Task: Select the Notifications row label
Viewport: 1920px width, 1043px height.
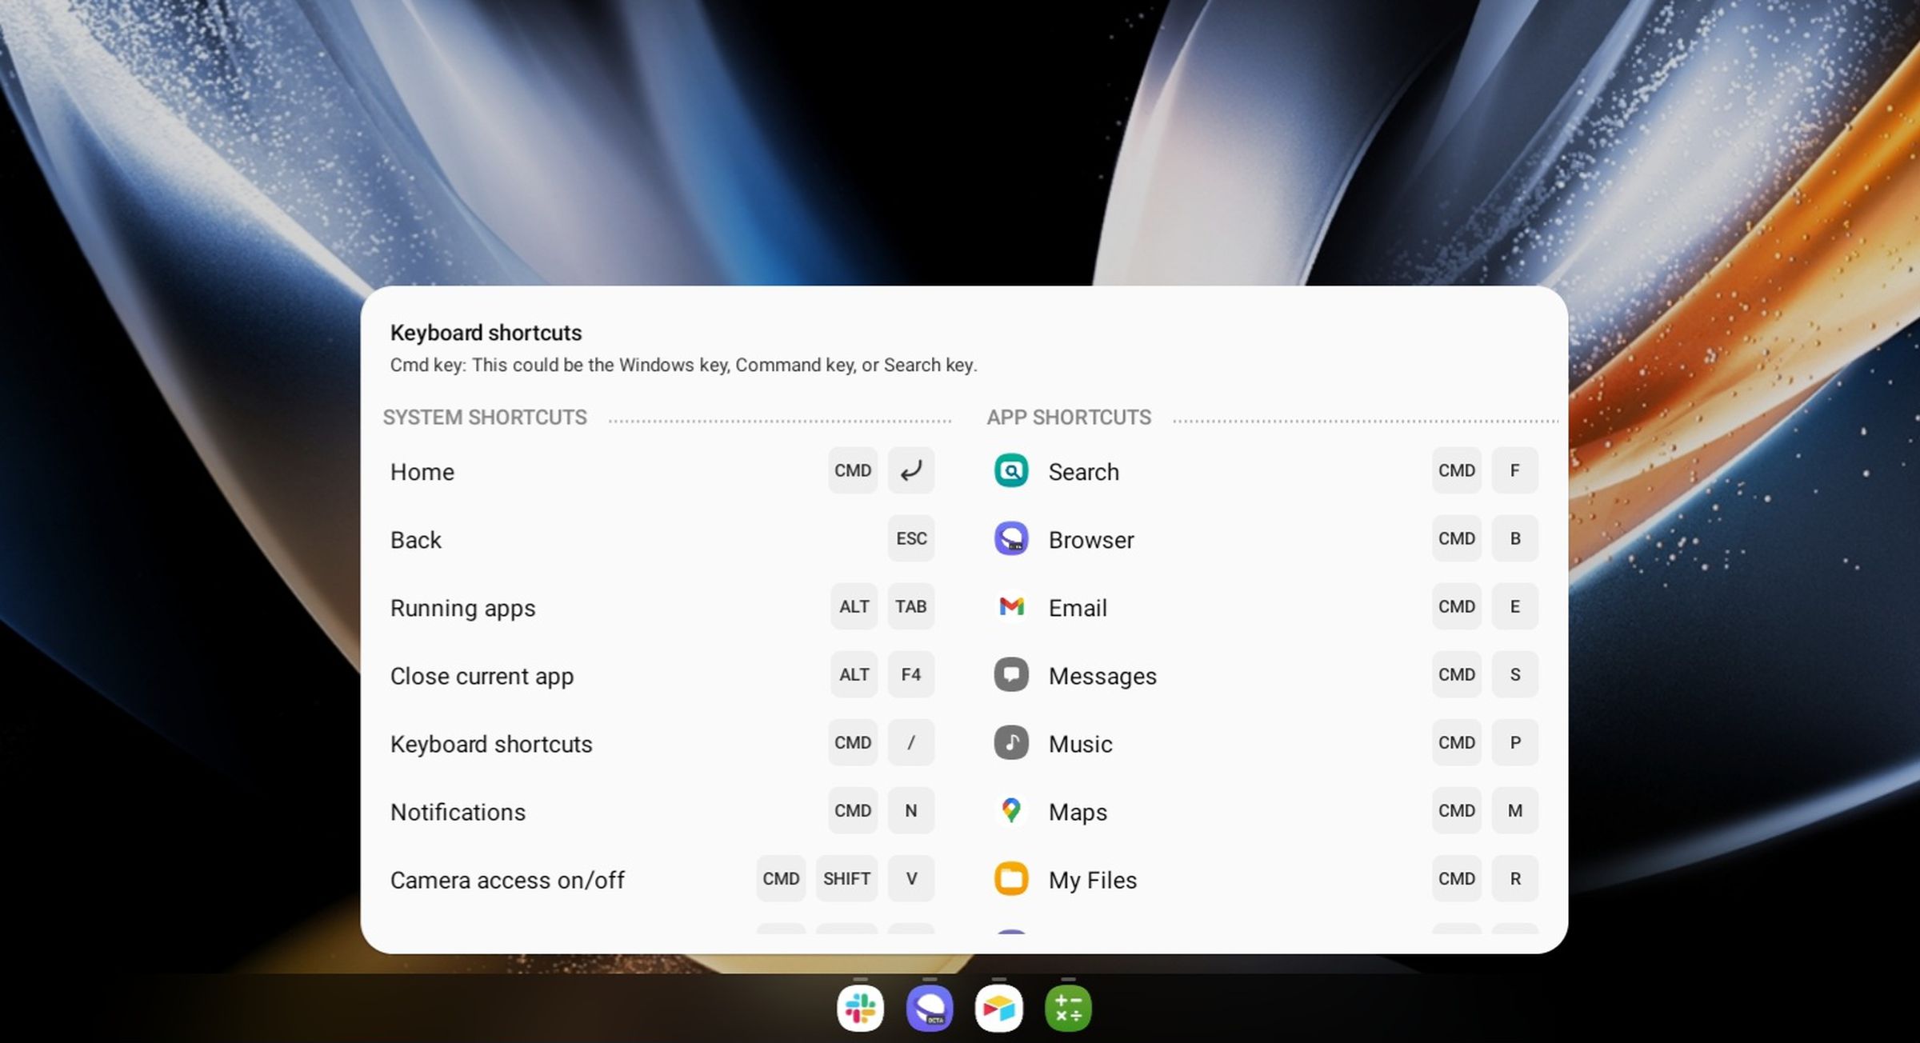Action: [458, 812]
